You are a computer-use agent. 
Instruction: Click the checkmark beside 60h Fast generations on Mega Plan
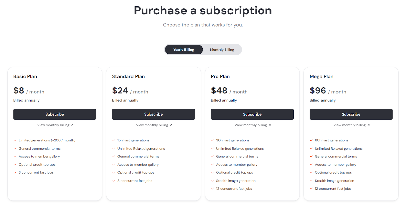point(311,140)
